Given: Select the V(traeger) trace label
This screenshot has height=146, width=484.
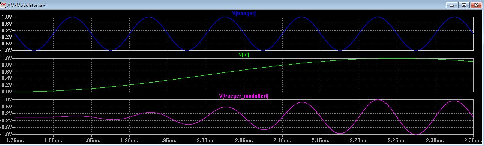Looking at the screenshot, I should coord(244,14).
